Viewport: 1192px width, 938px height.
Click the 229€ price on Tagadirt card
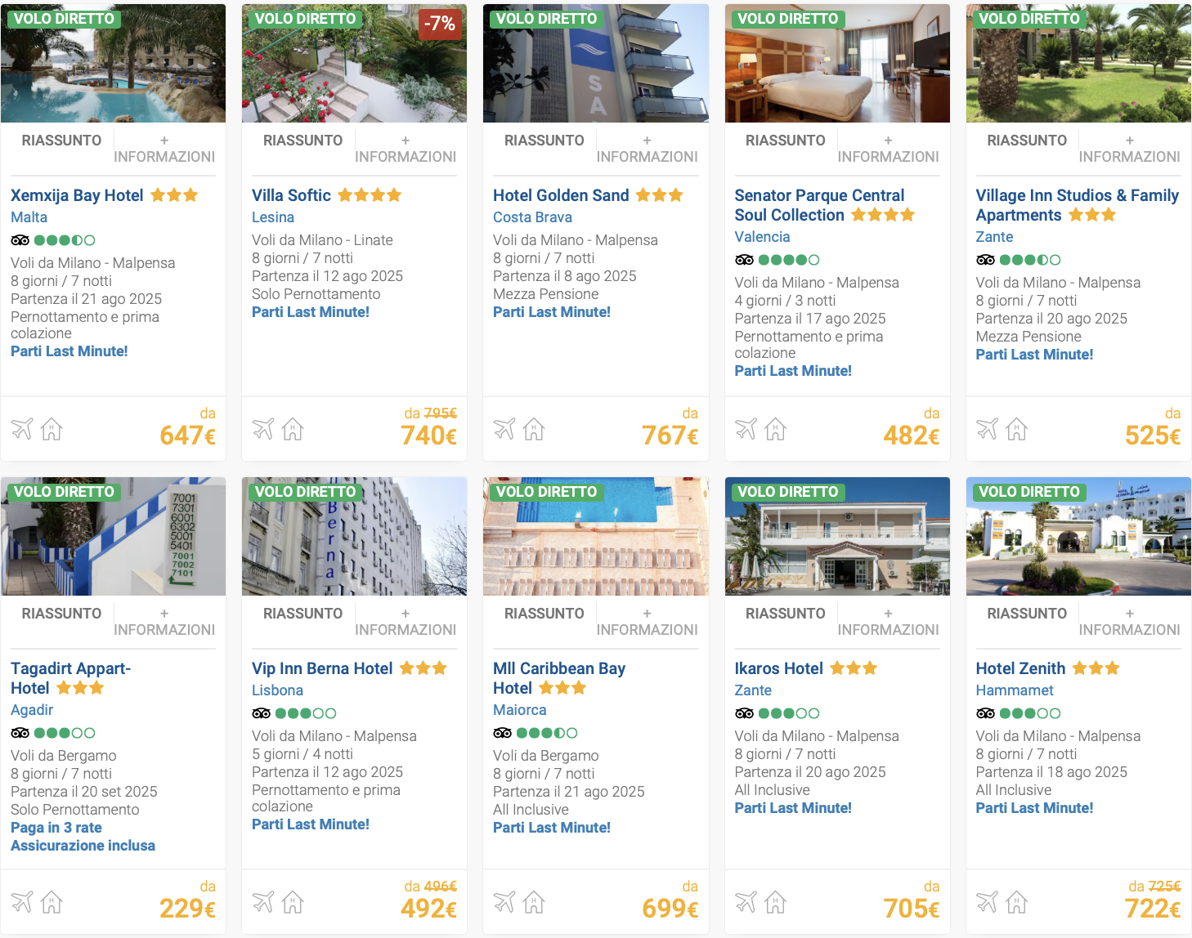187,908
